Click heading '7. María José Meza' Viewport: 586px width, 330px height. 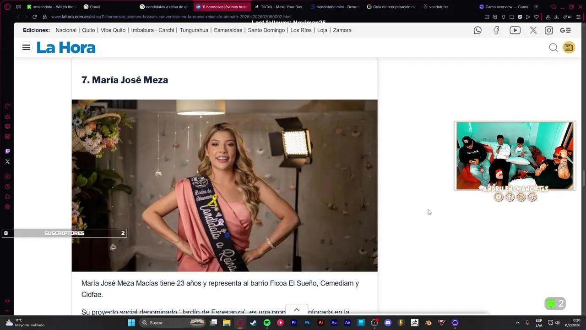pos(125,80)
